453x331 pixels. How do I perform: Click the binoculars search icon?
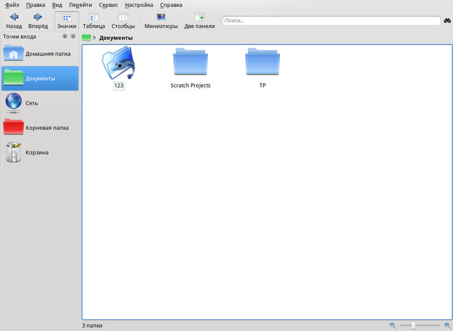[447, 21]
